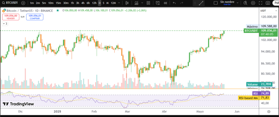This screenshot has height=117, width=279.
Task: Click the Volume label tag
Action: click(252, 84)
